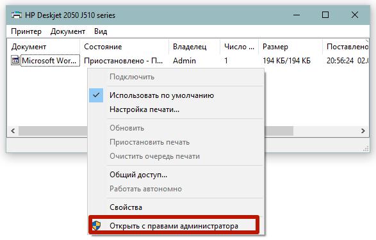This screenshot has width=376, height=240.
Task: Open the Документ menu
Action: coord(68,31)
